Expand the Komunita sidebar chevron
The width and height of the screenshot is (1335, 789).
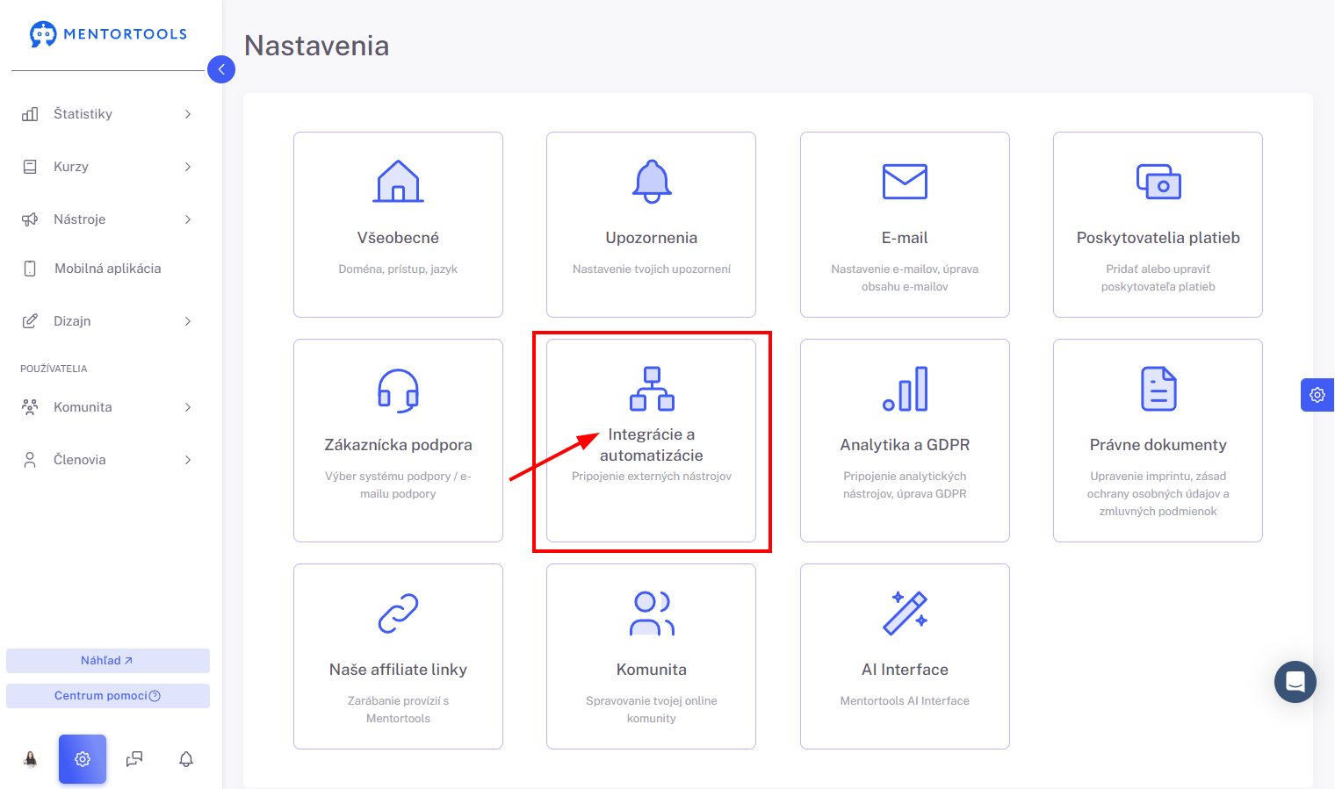coord(187,407)
